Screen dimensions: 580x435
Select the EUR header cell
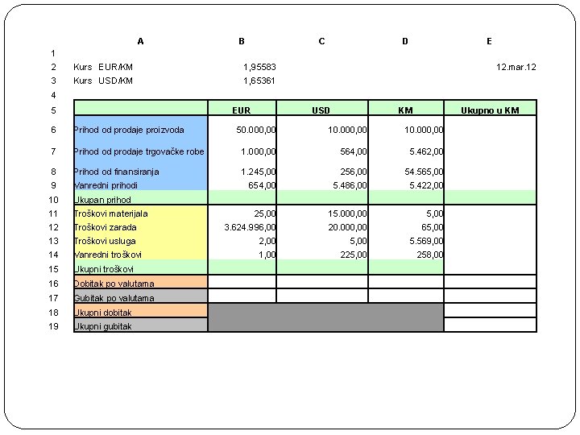242,108
